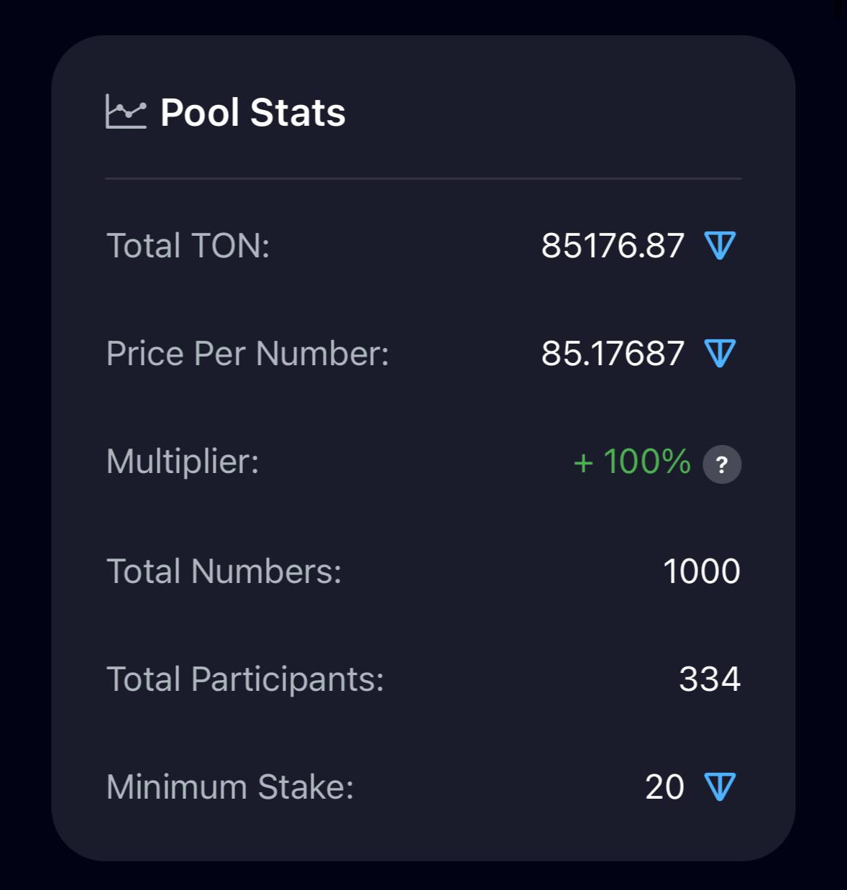
Task: Select the Total Participants label
Action: 246,679
